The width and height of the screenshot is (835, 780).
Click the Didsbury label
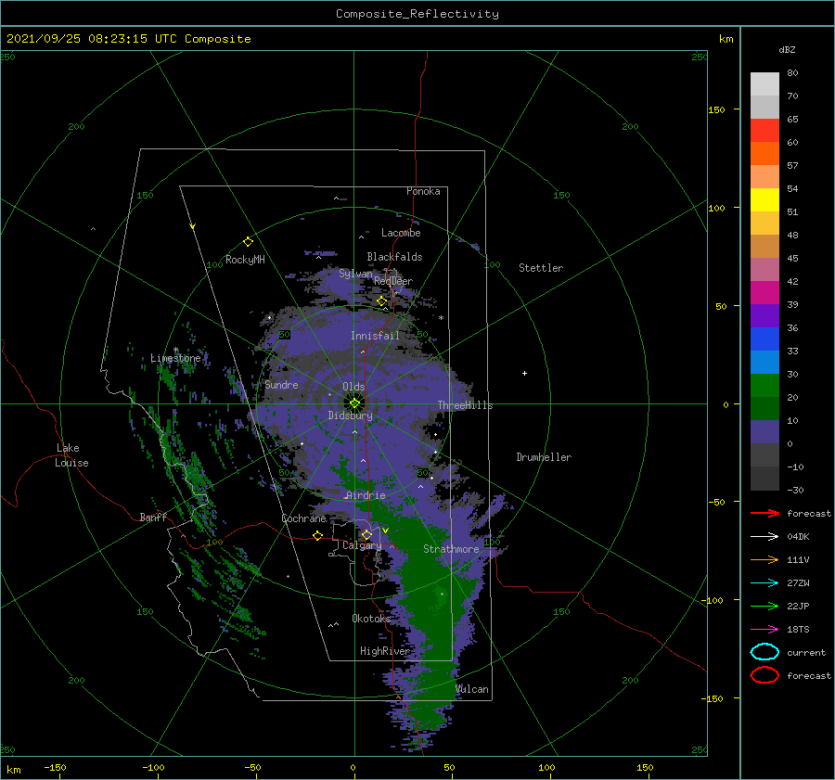[x=350, y=416]
